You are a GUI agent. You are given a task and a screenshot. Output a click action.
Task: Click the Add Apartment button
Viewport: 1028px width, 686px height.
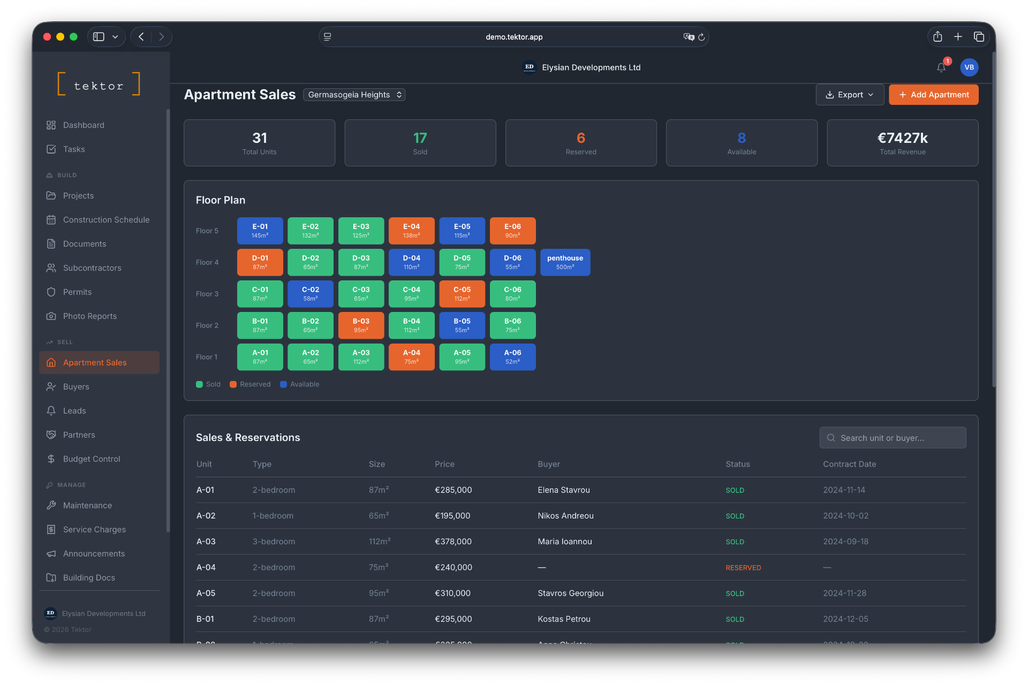tap(933, 94)
